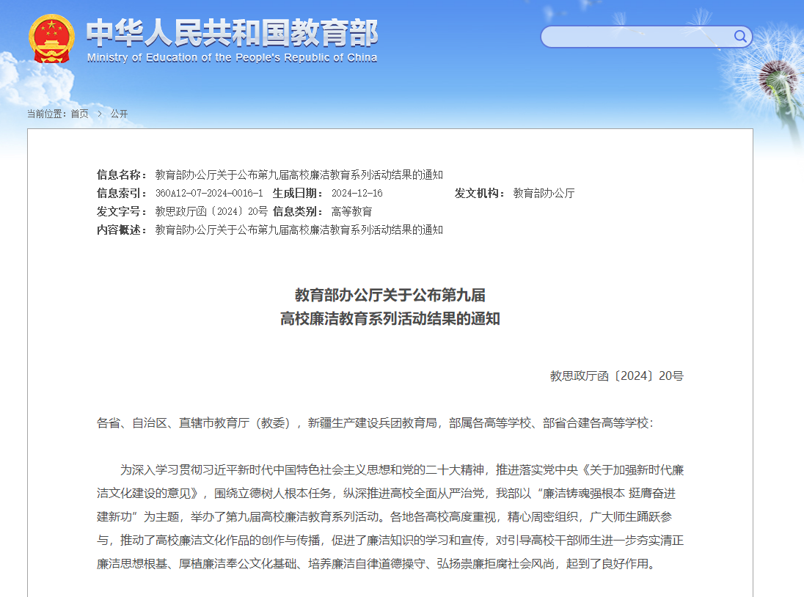Viewport: 804px width, 597px height.
Task: Click the breadcrumb arrow after 首页
Action: [100, 114]
